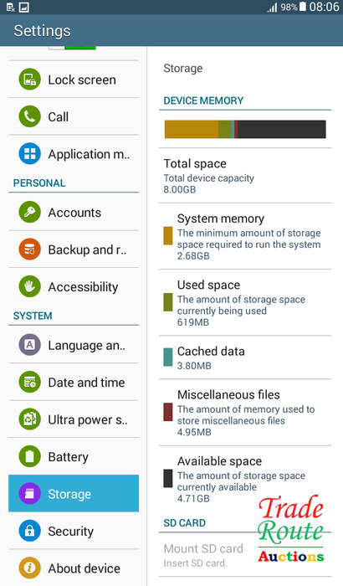The image size is (343, 586).
Task: Click the teal Cached data swatch
Action: tap(168, 357)
